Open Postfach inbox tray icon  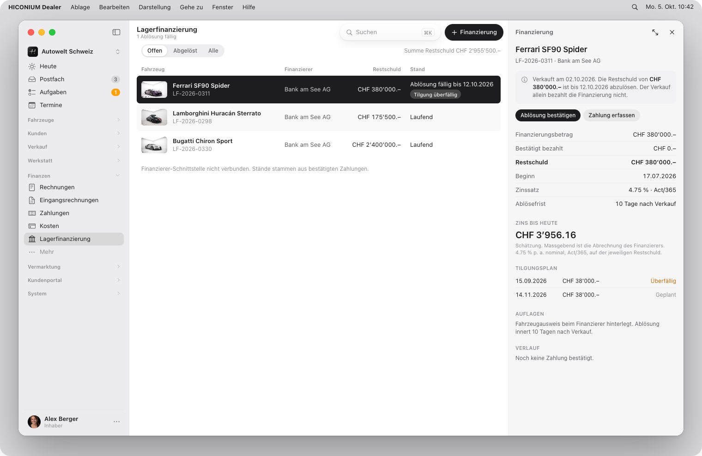click(32, 79)
